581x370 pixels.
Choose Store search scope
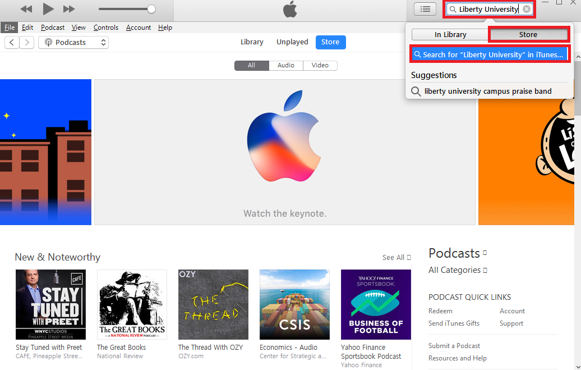pyautogui.click(x=528, y=34)
